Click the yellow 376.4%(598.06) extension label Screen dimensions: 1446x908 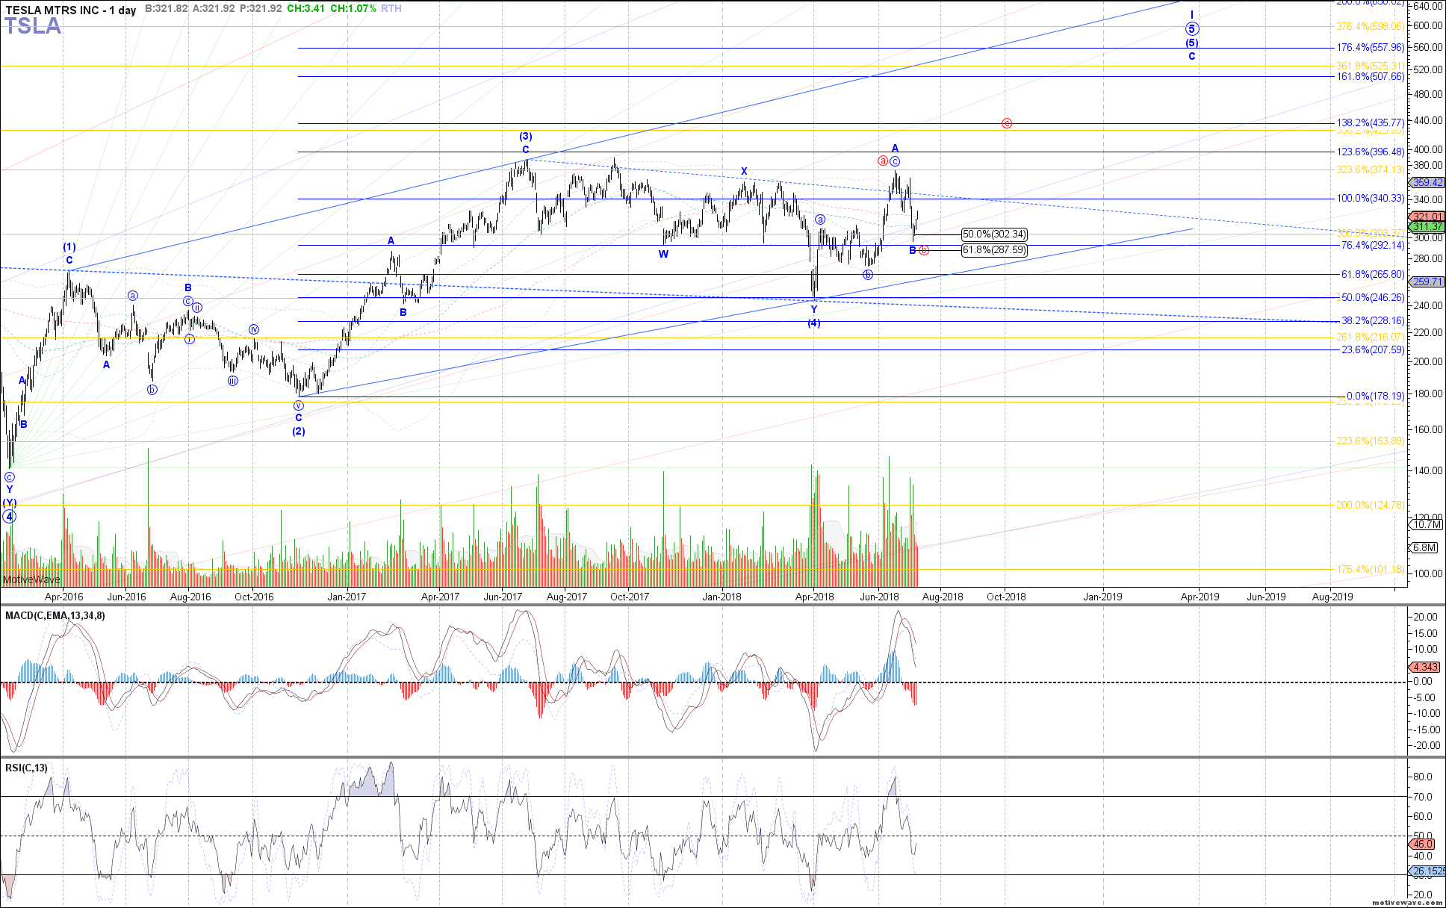point(1370,27)
